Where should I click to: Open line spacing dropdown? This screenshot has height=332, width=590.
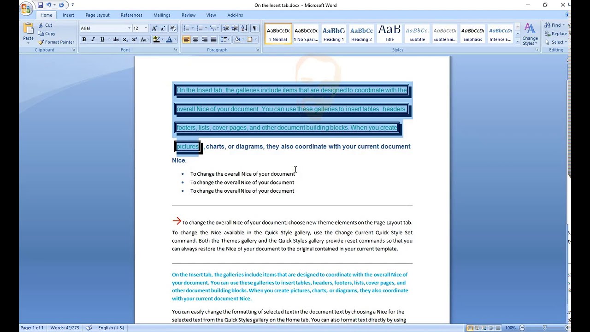[x=225, y=40]
